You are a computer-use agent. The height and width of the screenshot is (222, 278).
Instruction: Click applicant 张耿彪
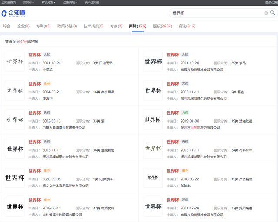(185, 186)
